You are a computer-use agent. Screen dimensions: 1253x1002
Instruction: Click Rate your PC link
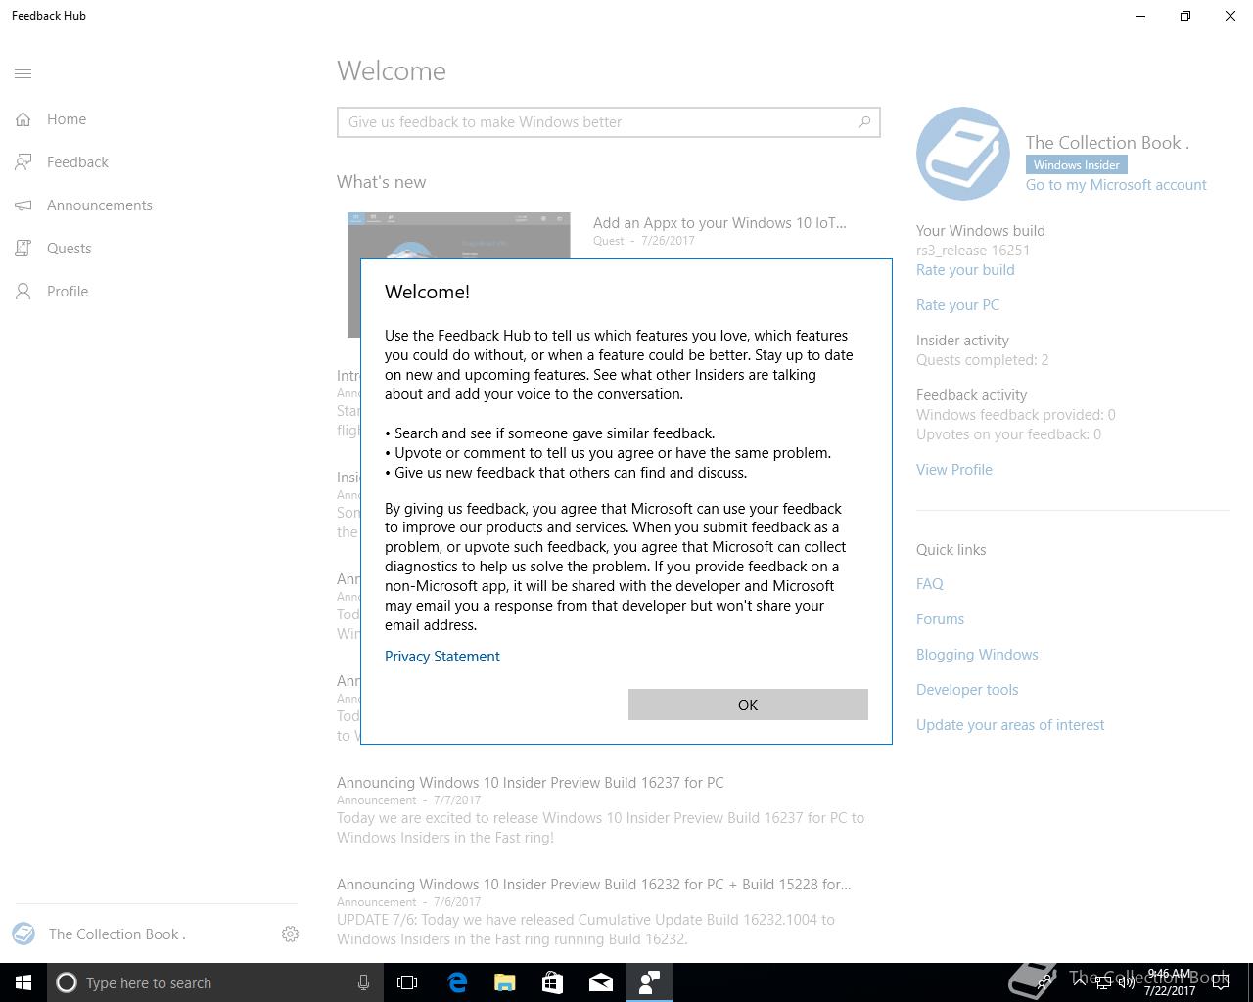957,305
